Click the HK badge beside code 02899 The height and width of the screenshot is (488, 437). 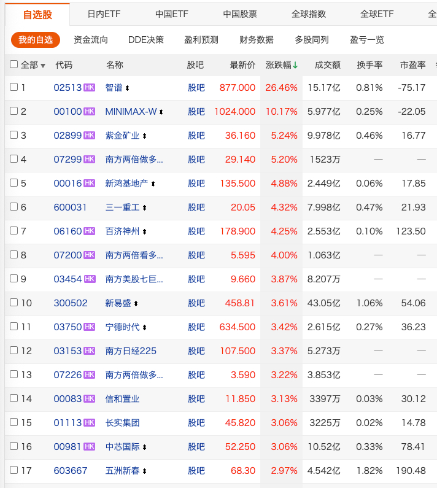pyautogui.click(x=90, y=136)
